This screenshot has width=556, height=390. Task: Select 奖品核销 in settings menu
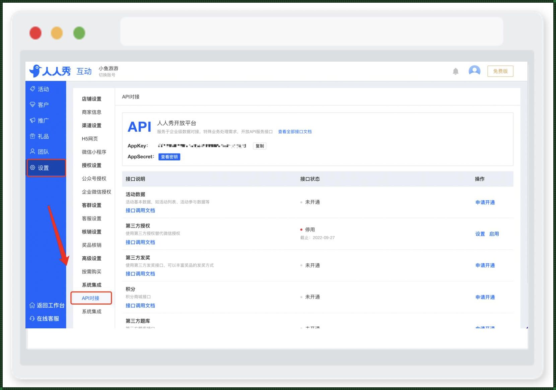(91, 245)
